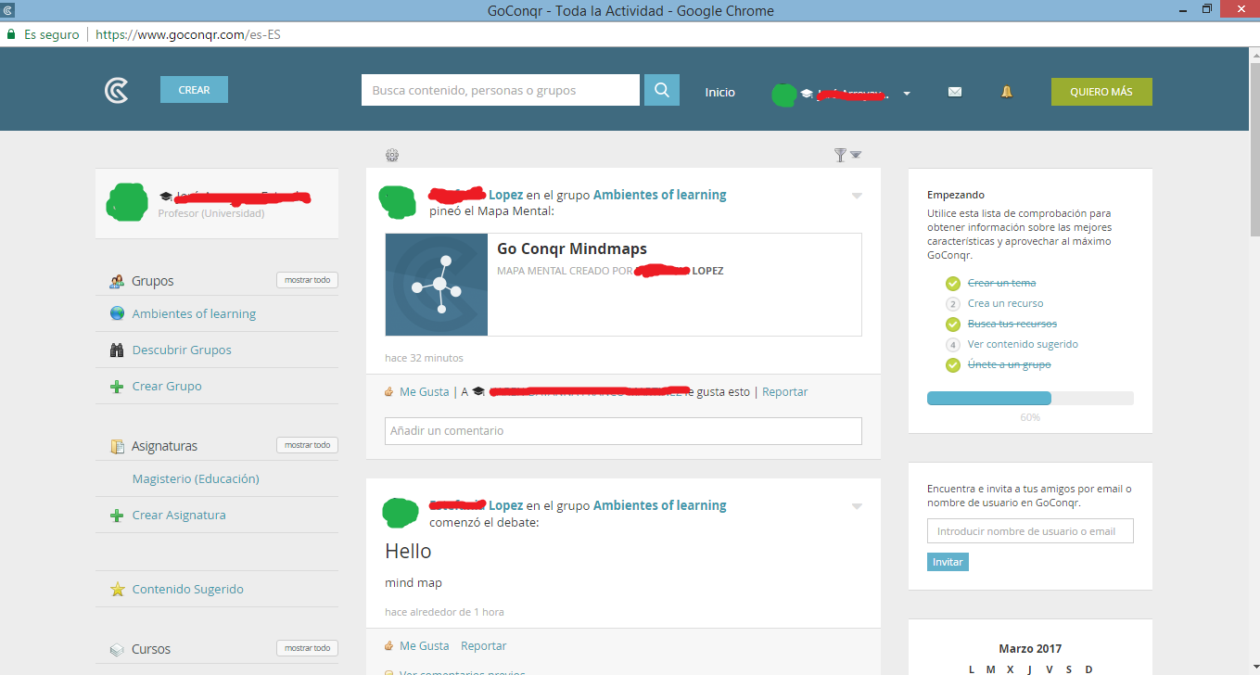Image resolution: width=1260 pixels, height=675 pixels.
Task: Click the thumbs-up icon on the mind map post
Action: pyautogui.click(x=389, y=392)
